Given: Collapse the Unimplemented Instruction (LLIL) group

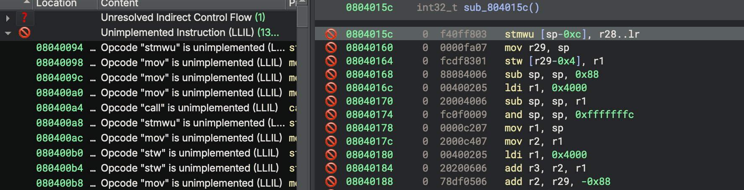Looking at the screenshot, I should click(x=8, y=33).
